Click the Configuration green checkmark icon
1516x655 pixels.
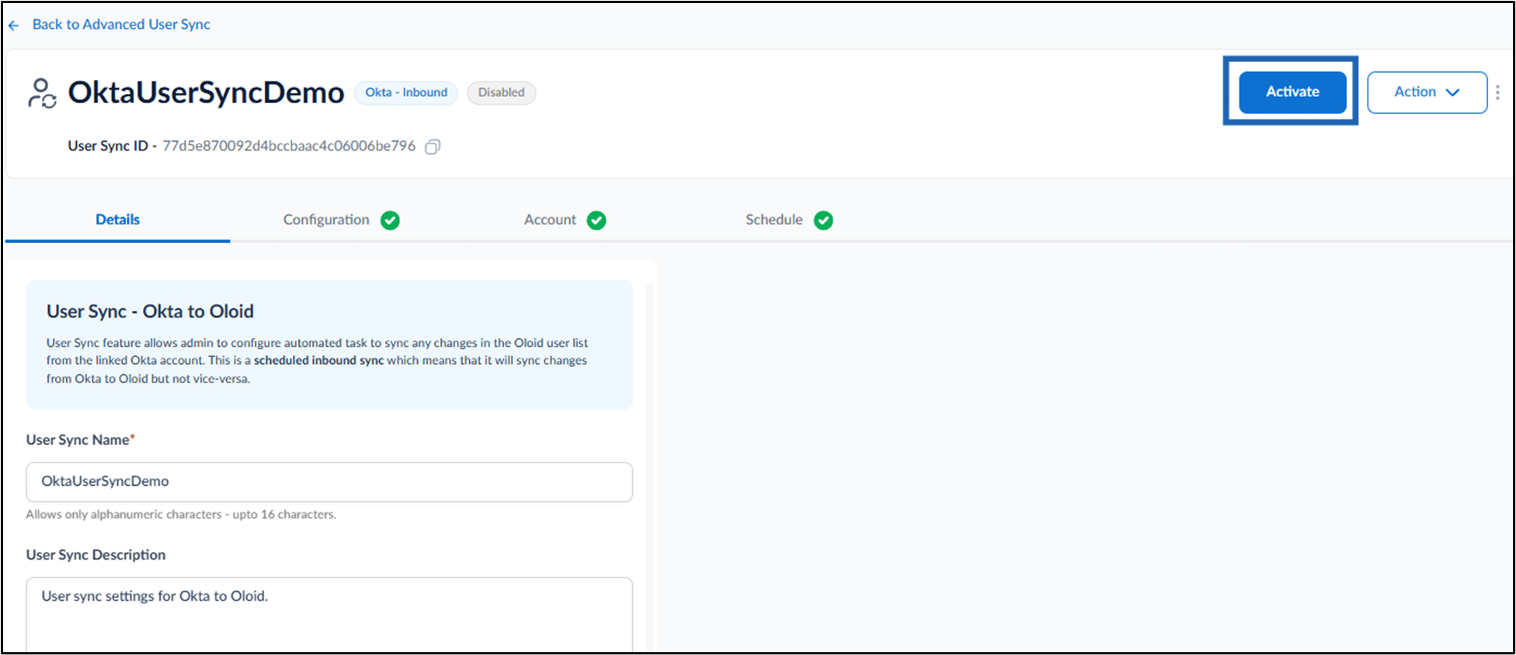click(391, 220)
